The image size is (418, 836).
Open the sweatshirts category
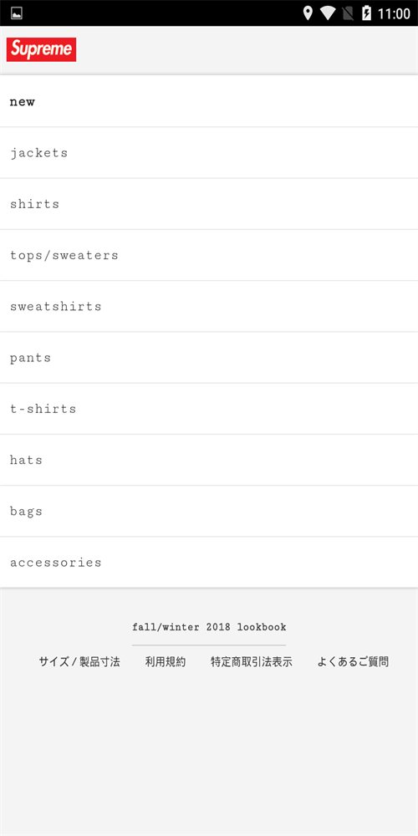(209, 306)
